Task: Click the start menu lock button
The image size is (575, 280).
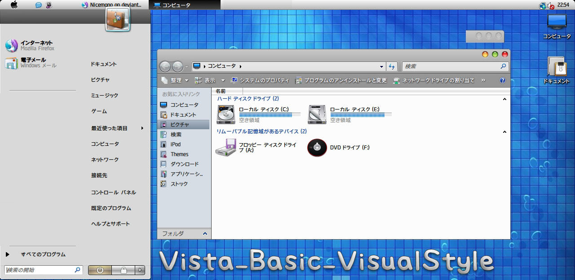Action: [124, 270]
